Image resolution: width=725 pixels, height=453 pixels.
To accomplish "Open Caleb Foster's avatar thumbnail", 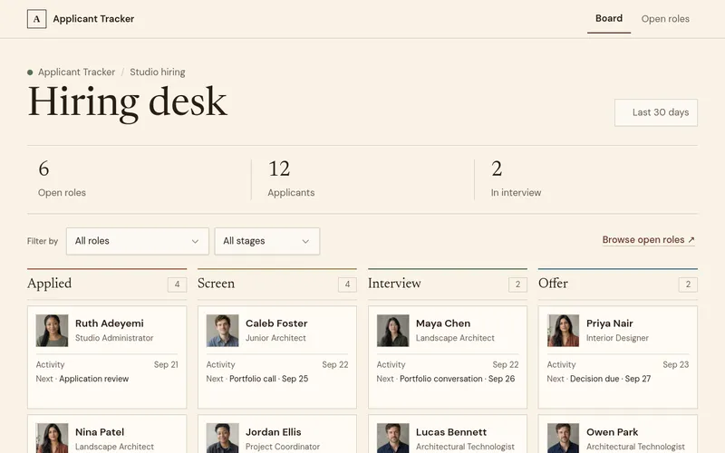I will (x=222, y=331).
